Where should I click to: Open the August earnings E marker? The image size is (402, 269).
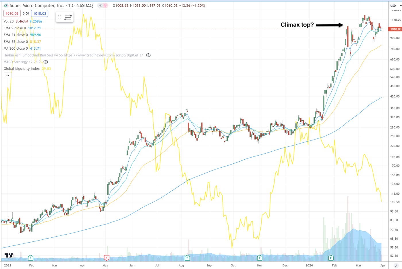(x=187, y=258)
